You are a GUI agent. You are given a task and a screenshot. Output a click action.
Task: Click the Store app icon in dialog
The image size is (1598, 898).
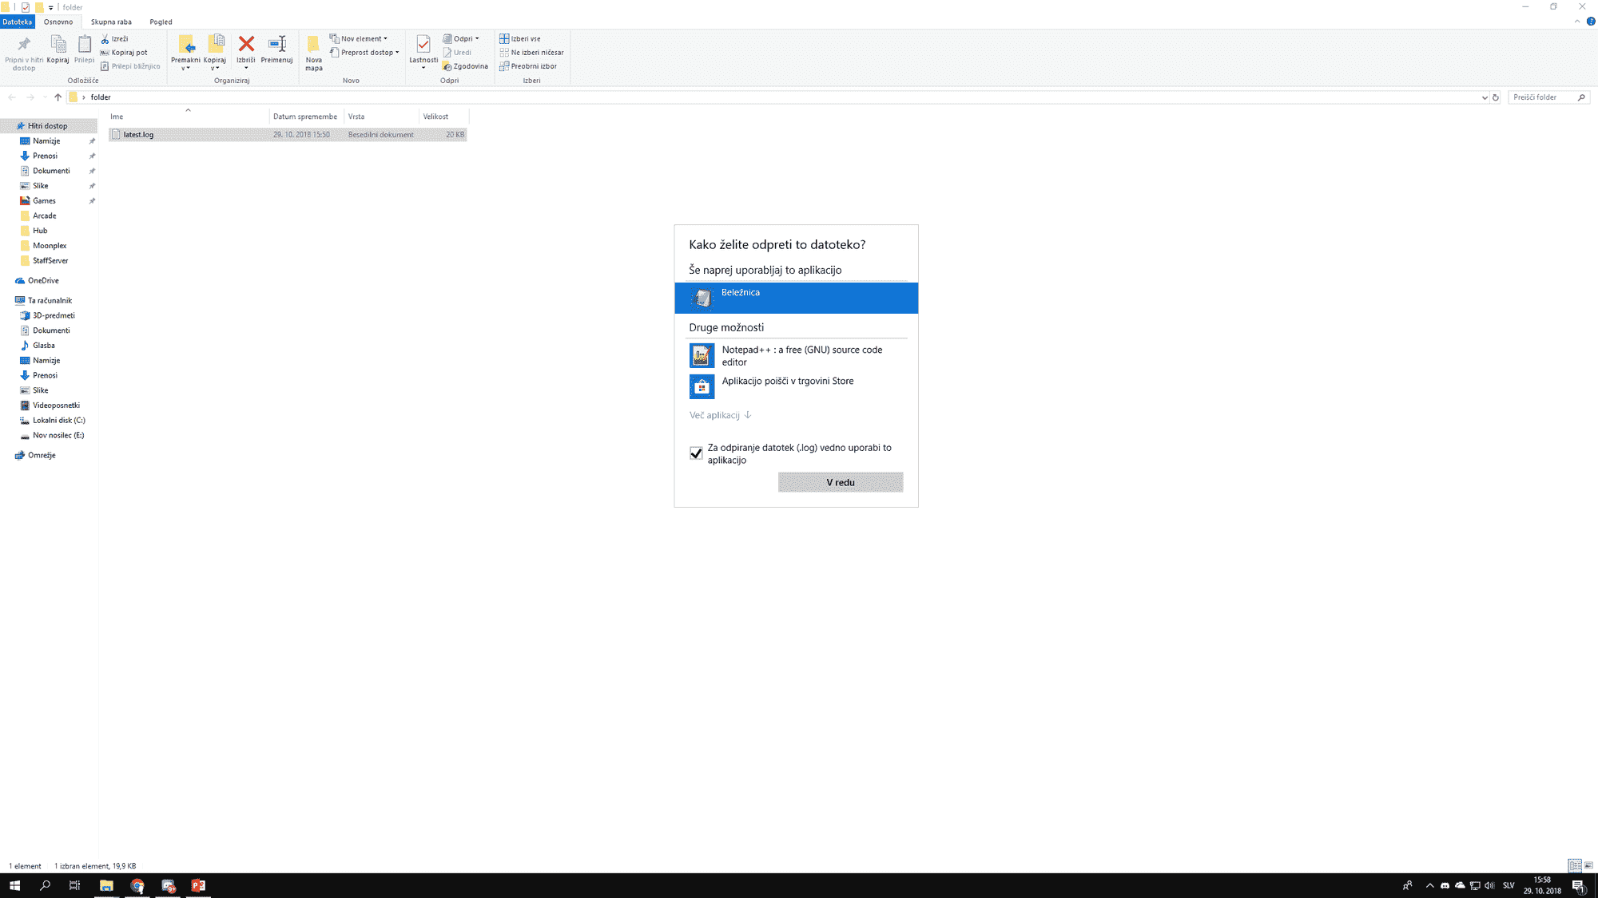(x=702, y=386)
